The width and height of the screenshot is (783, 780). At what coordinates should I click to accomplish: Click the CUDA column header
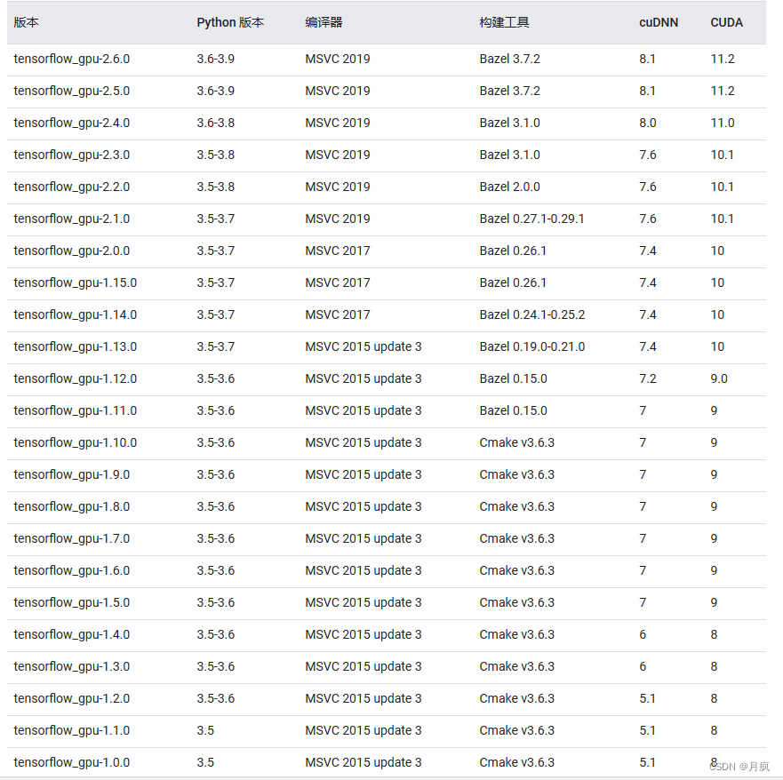pyautogui.click(x=727, y=22)
